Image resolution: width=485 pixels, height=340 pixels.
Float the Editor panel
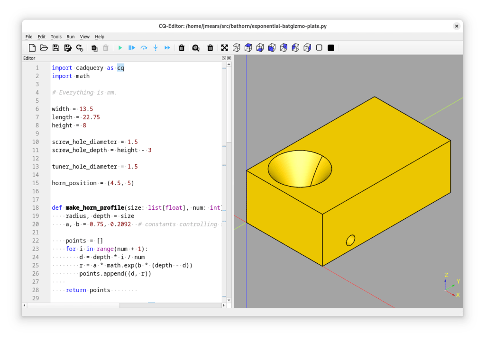pyautogui.click(x=224, y=58)
